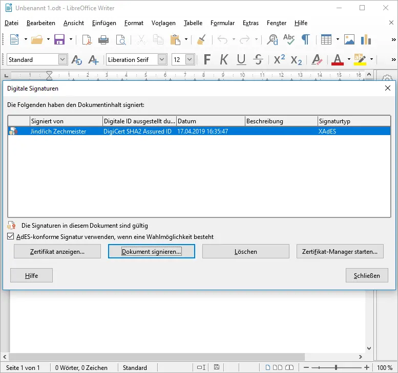Image resolution: width=398 pixels, height=373 pixels.
Task: Apply red font color swatch
Action: [x=338, y=60]
